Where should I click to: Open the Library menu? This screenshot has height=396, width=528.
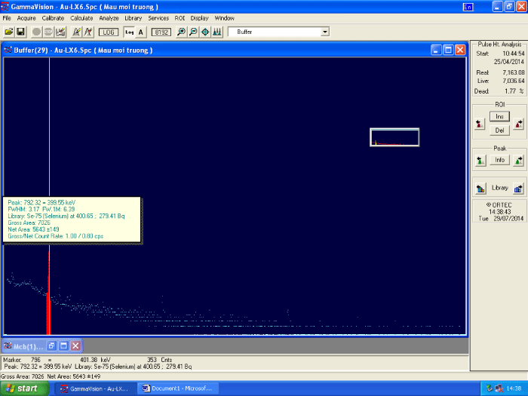tap(133, 18)
